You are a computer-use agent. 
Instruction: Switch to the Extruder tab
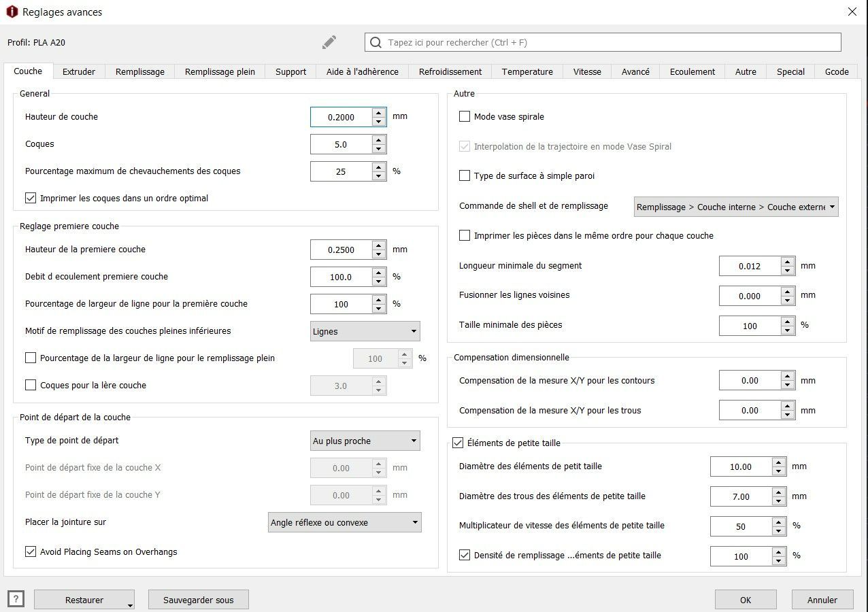click(x=79, y=71)
